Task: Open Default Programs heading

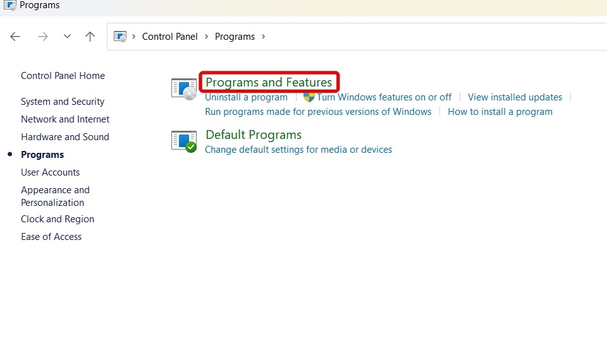Action: [x=254, y=135]
